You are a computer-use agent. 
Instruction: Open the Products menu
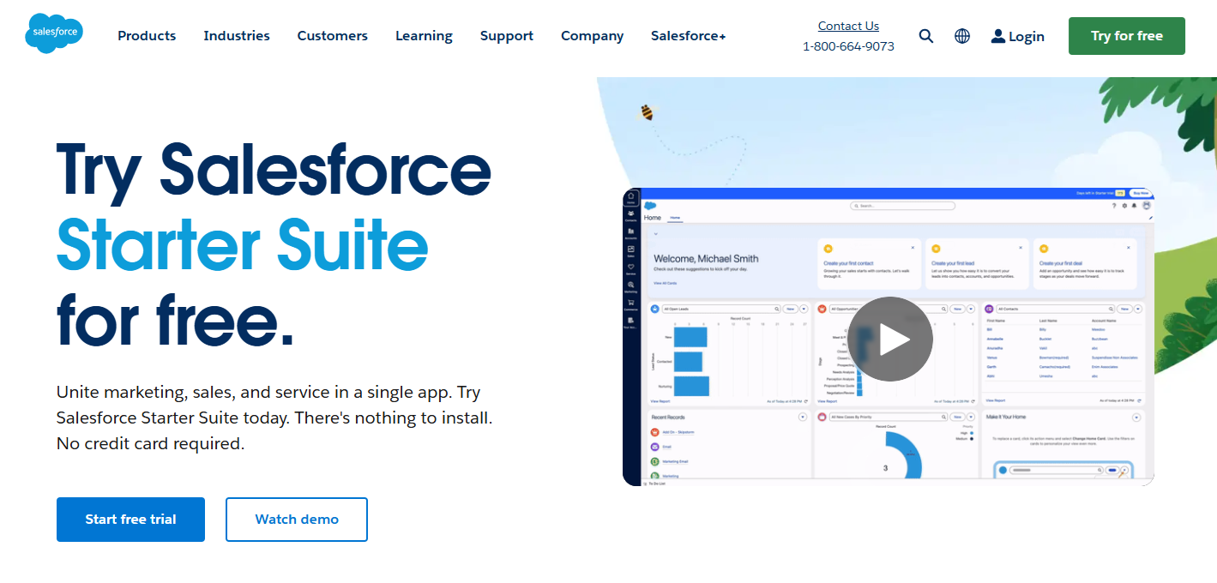[147, 36]
